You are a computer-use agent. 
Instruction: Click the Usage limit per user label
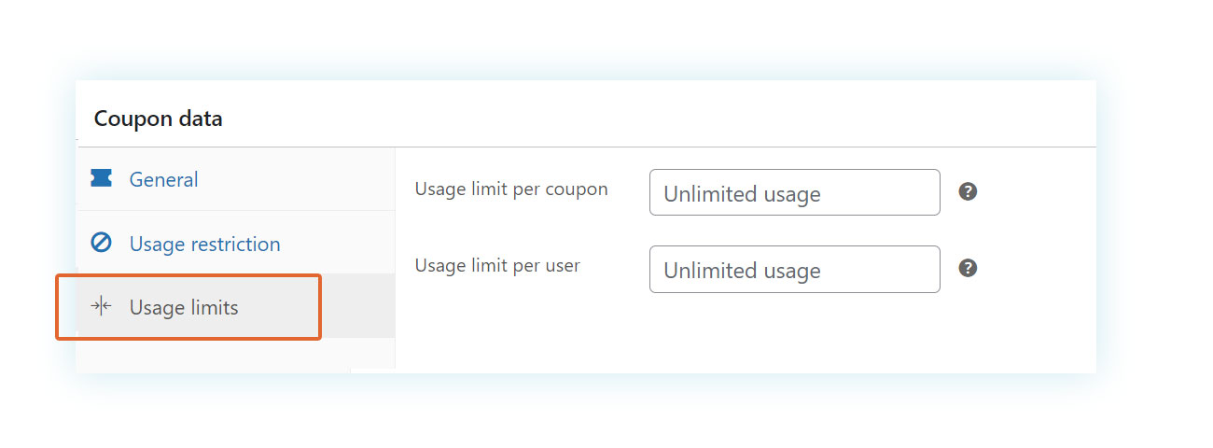(497, 266)
